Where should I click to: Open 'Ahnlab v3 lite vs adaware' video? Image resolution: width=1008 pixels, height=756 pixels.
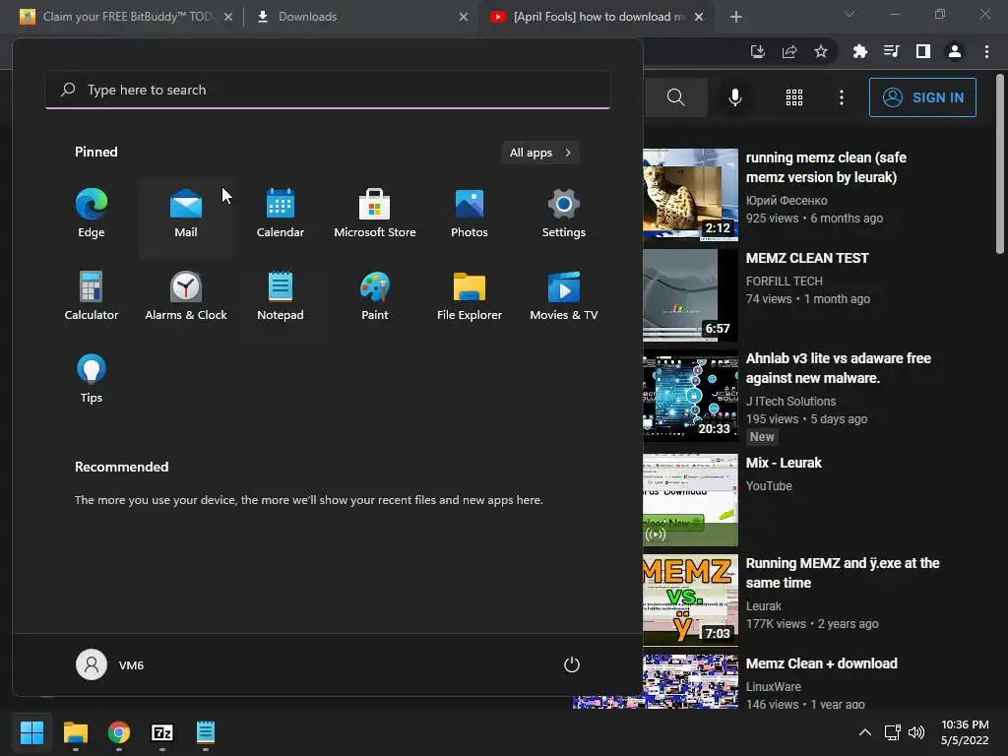[839, 368]
